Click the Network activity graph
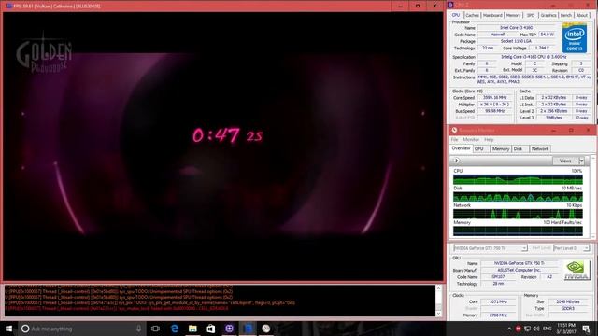Viewport: 598px width, 336px height. pyautogui.click(x=518, y=214)
